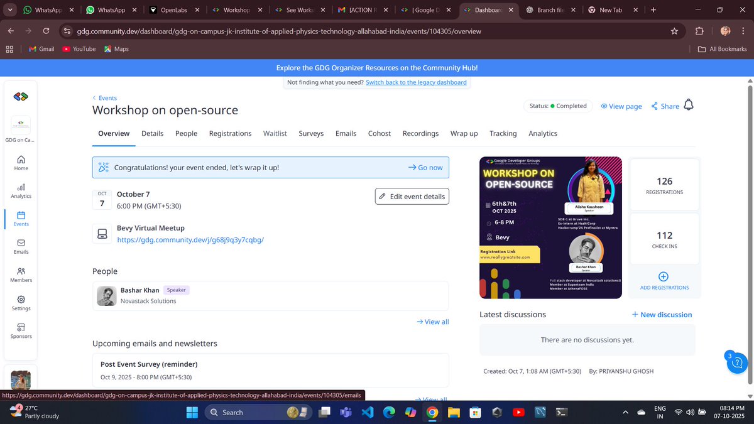Open the workshop poster thumbnail
This screenshot has width=754, height=424.
point(550,227)
